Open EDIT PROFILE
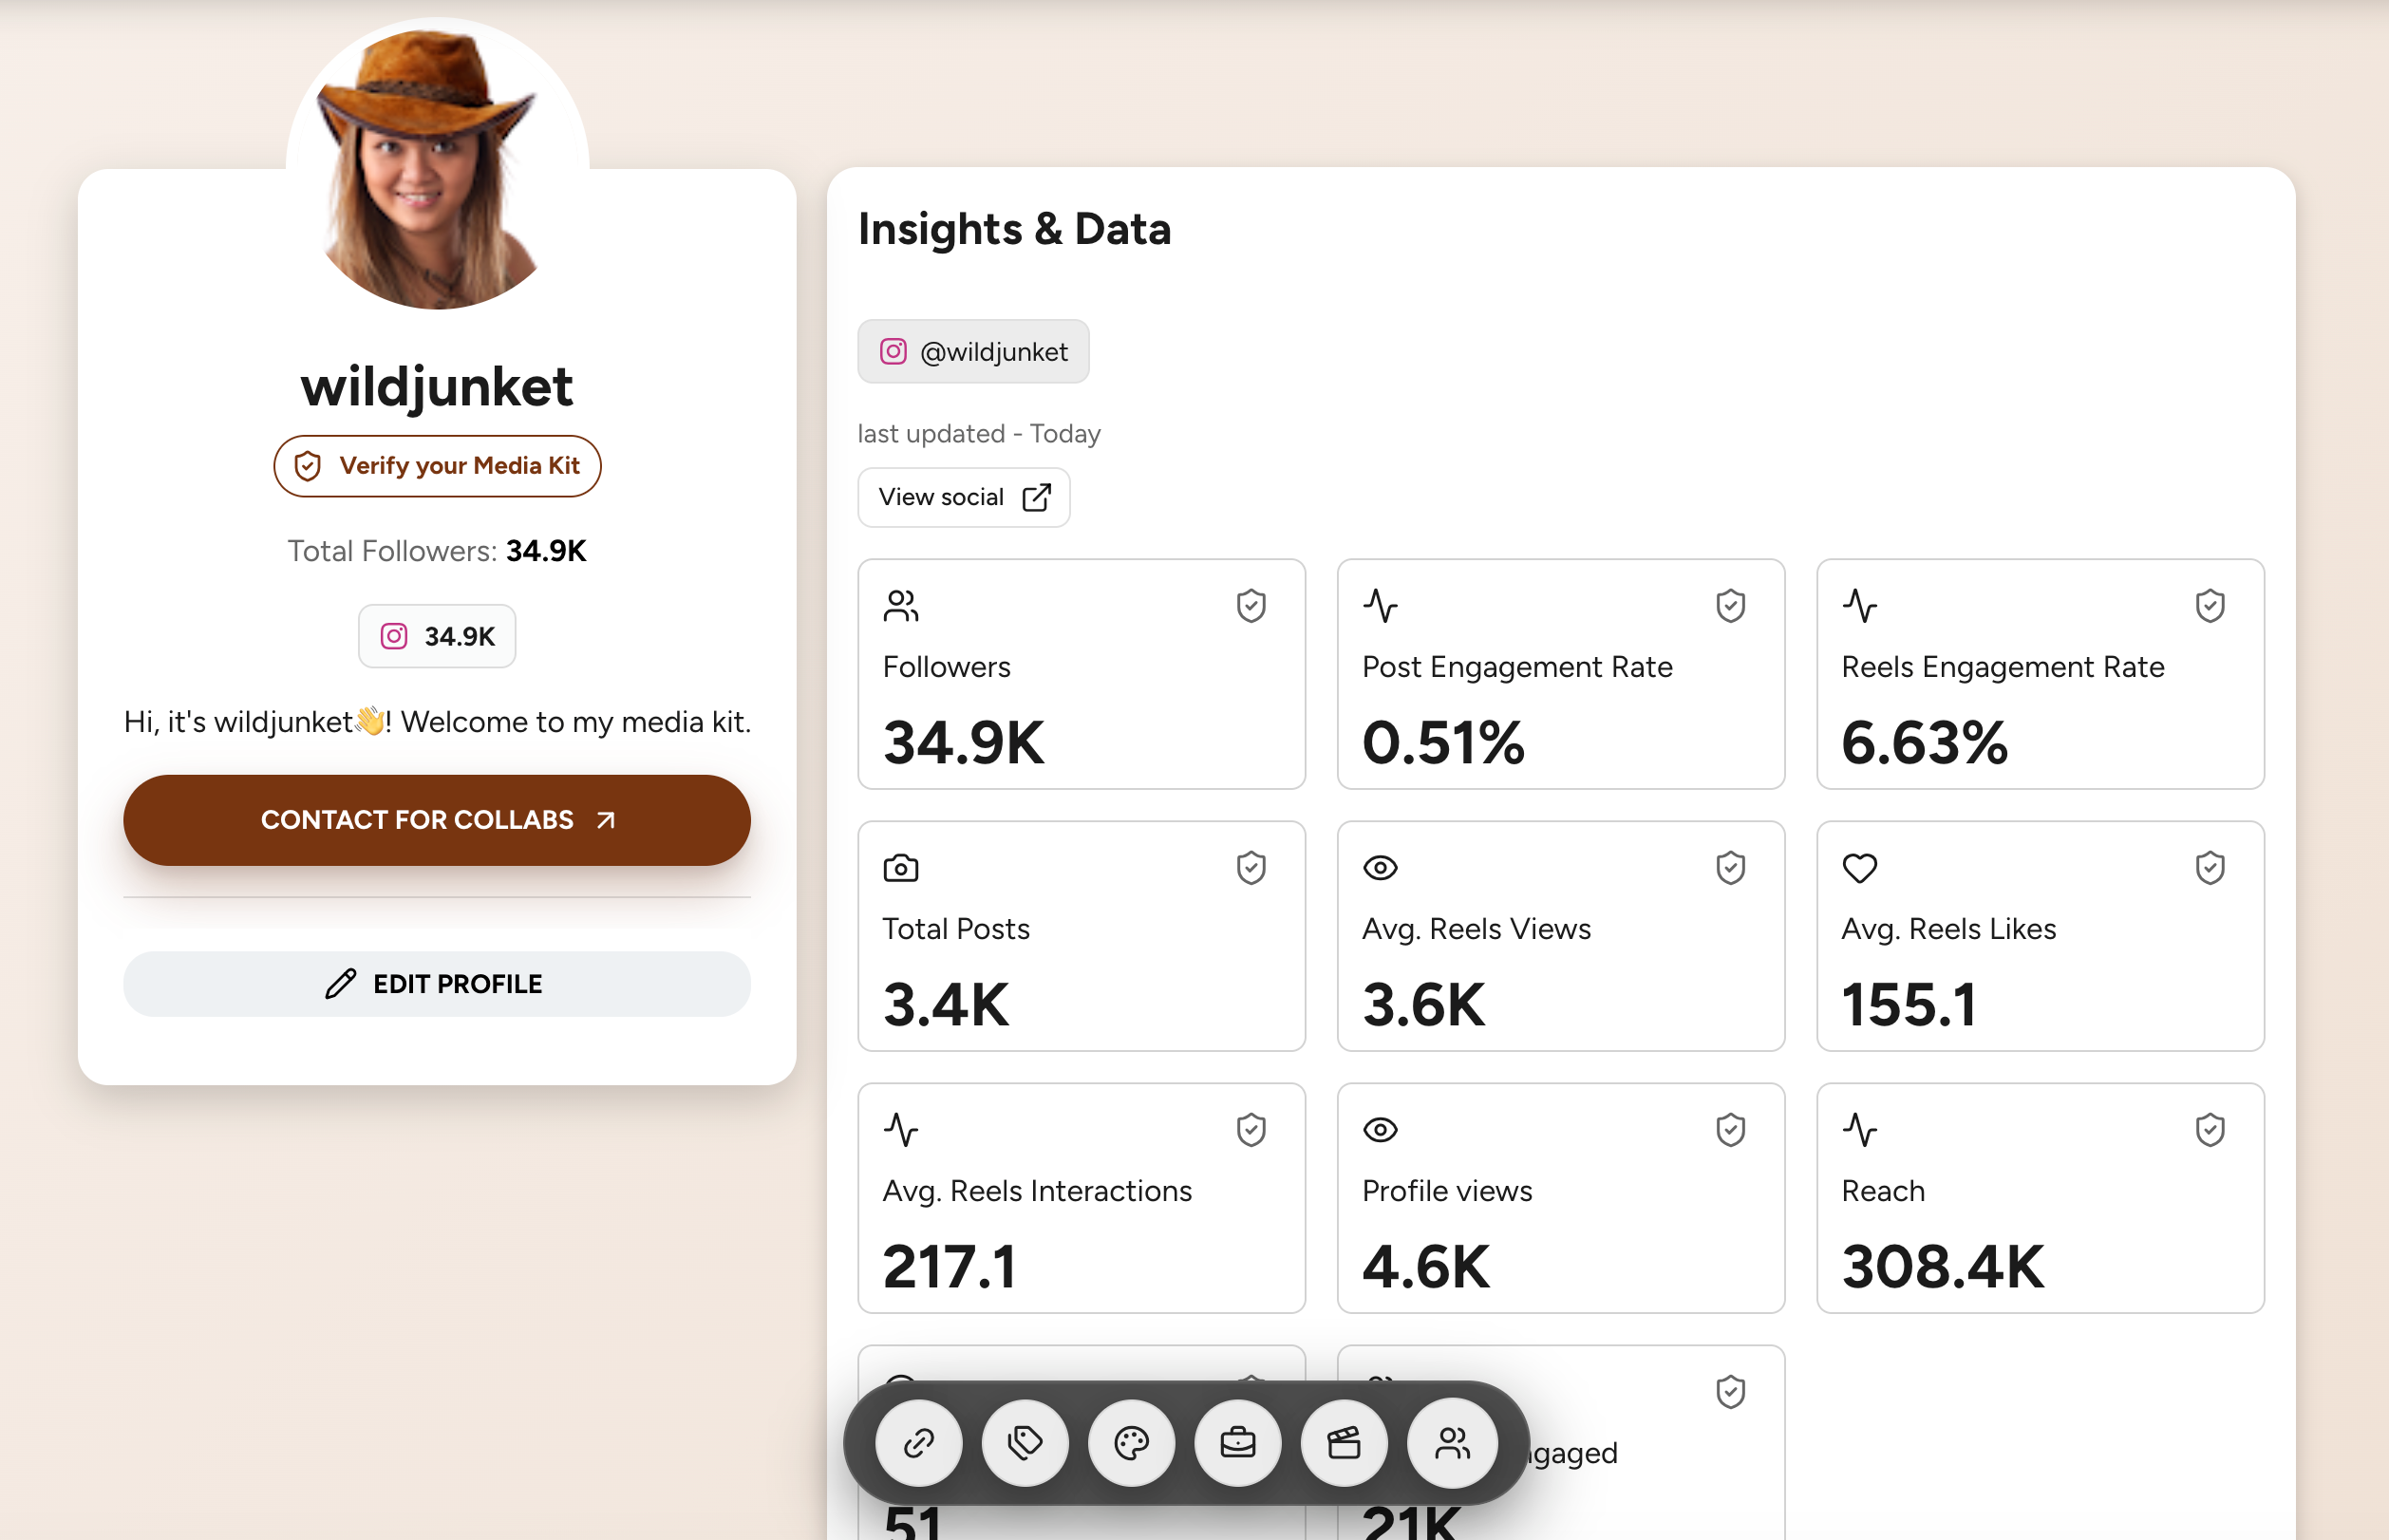2389x1540 pixels. pyautogui.click(x=437, y=983)
